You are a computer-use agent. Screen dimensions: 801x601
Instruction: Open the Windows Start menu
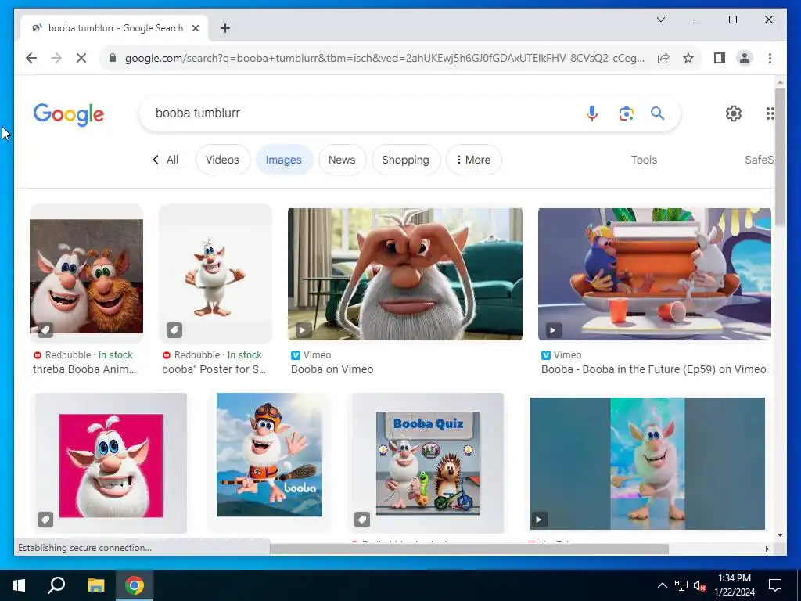(19, 585)
